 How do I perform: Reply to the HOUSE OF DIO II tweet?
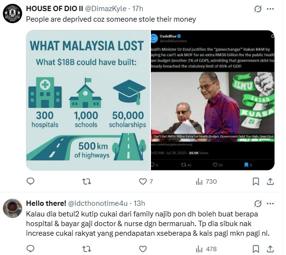[30, 181]
